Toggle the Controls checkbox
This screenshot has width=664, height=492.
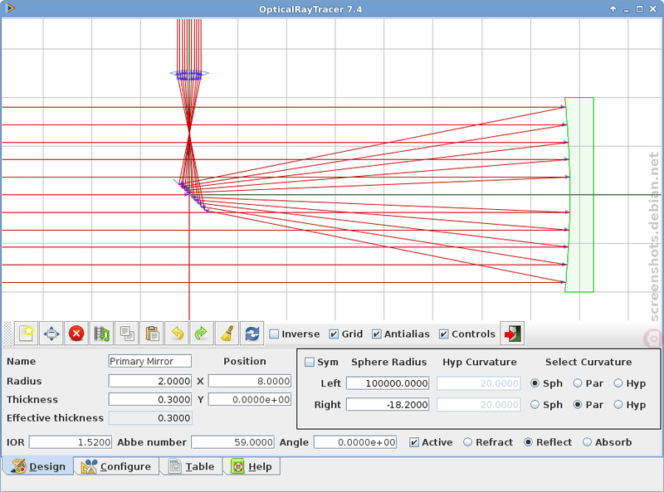467,334
